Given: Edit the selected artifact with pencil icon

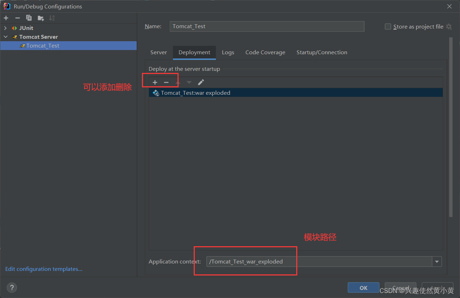Looking at the screenshot, I should (201, 82).
